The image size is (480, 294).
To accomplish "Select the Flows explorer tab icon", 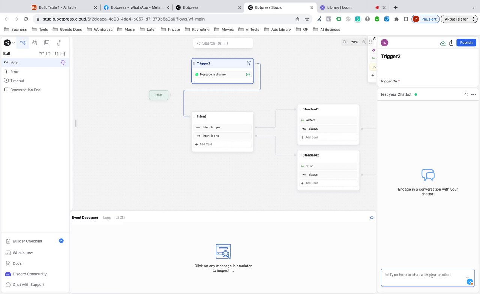I will coord(22,43).
